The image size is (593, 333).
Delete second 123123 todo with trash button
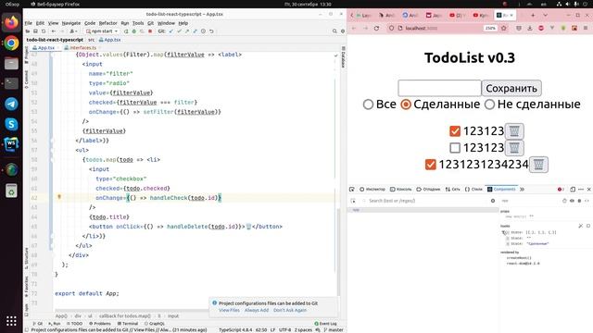coord(514,148)
